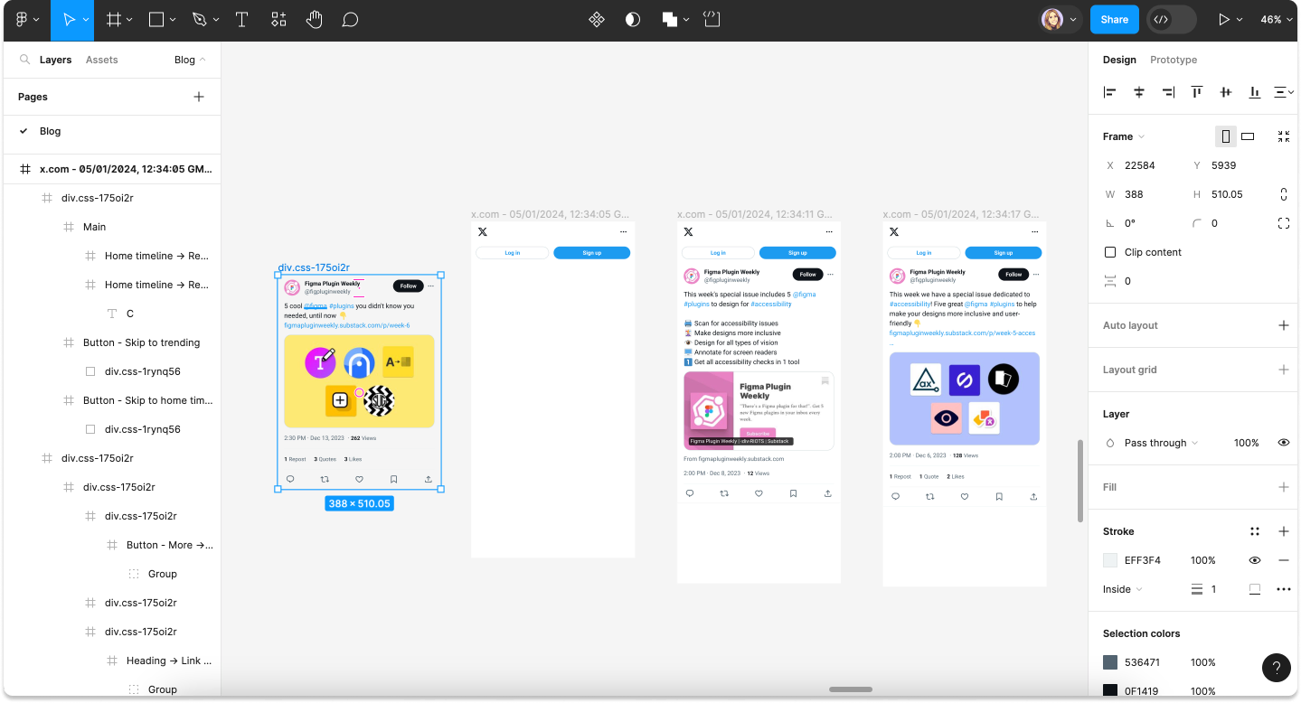Open distribute spacing dropdown
Viewport: 1301px width, 703px height.
pos(1284,92)
